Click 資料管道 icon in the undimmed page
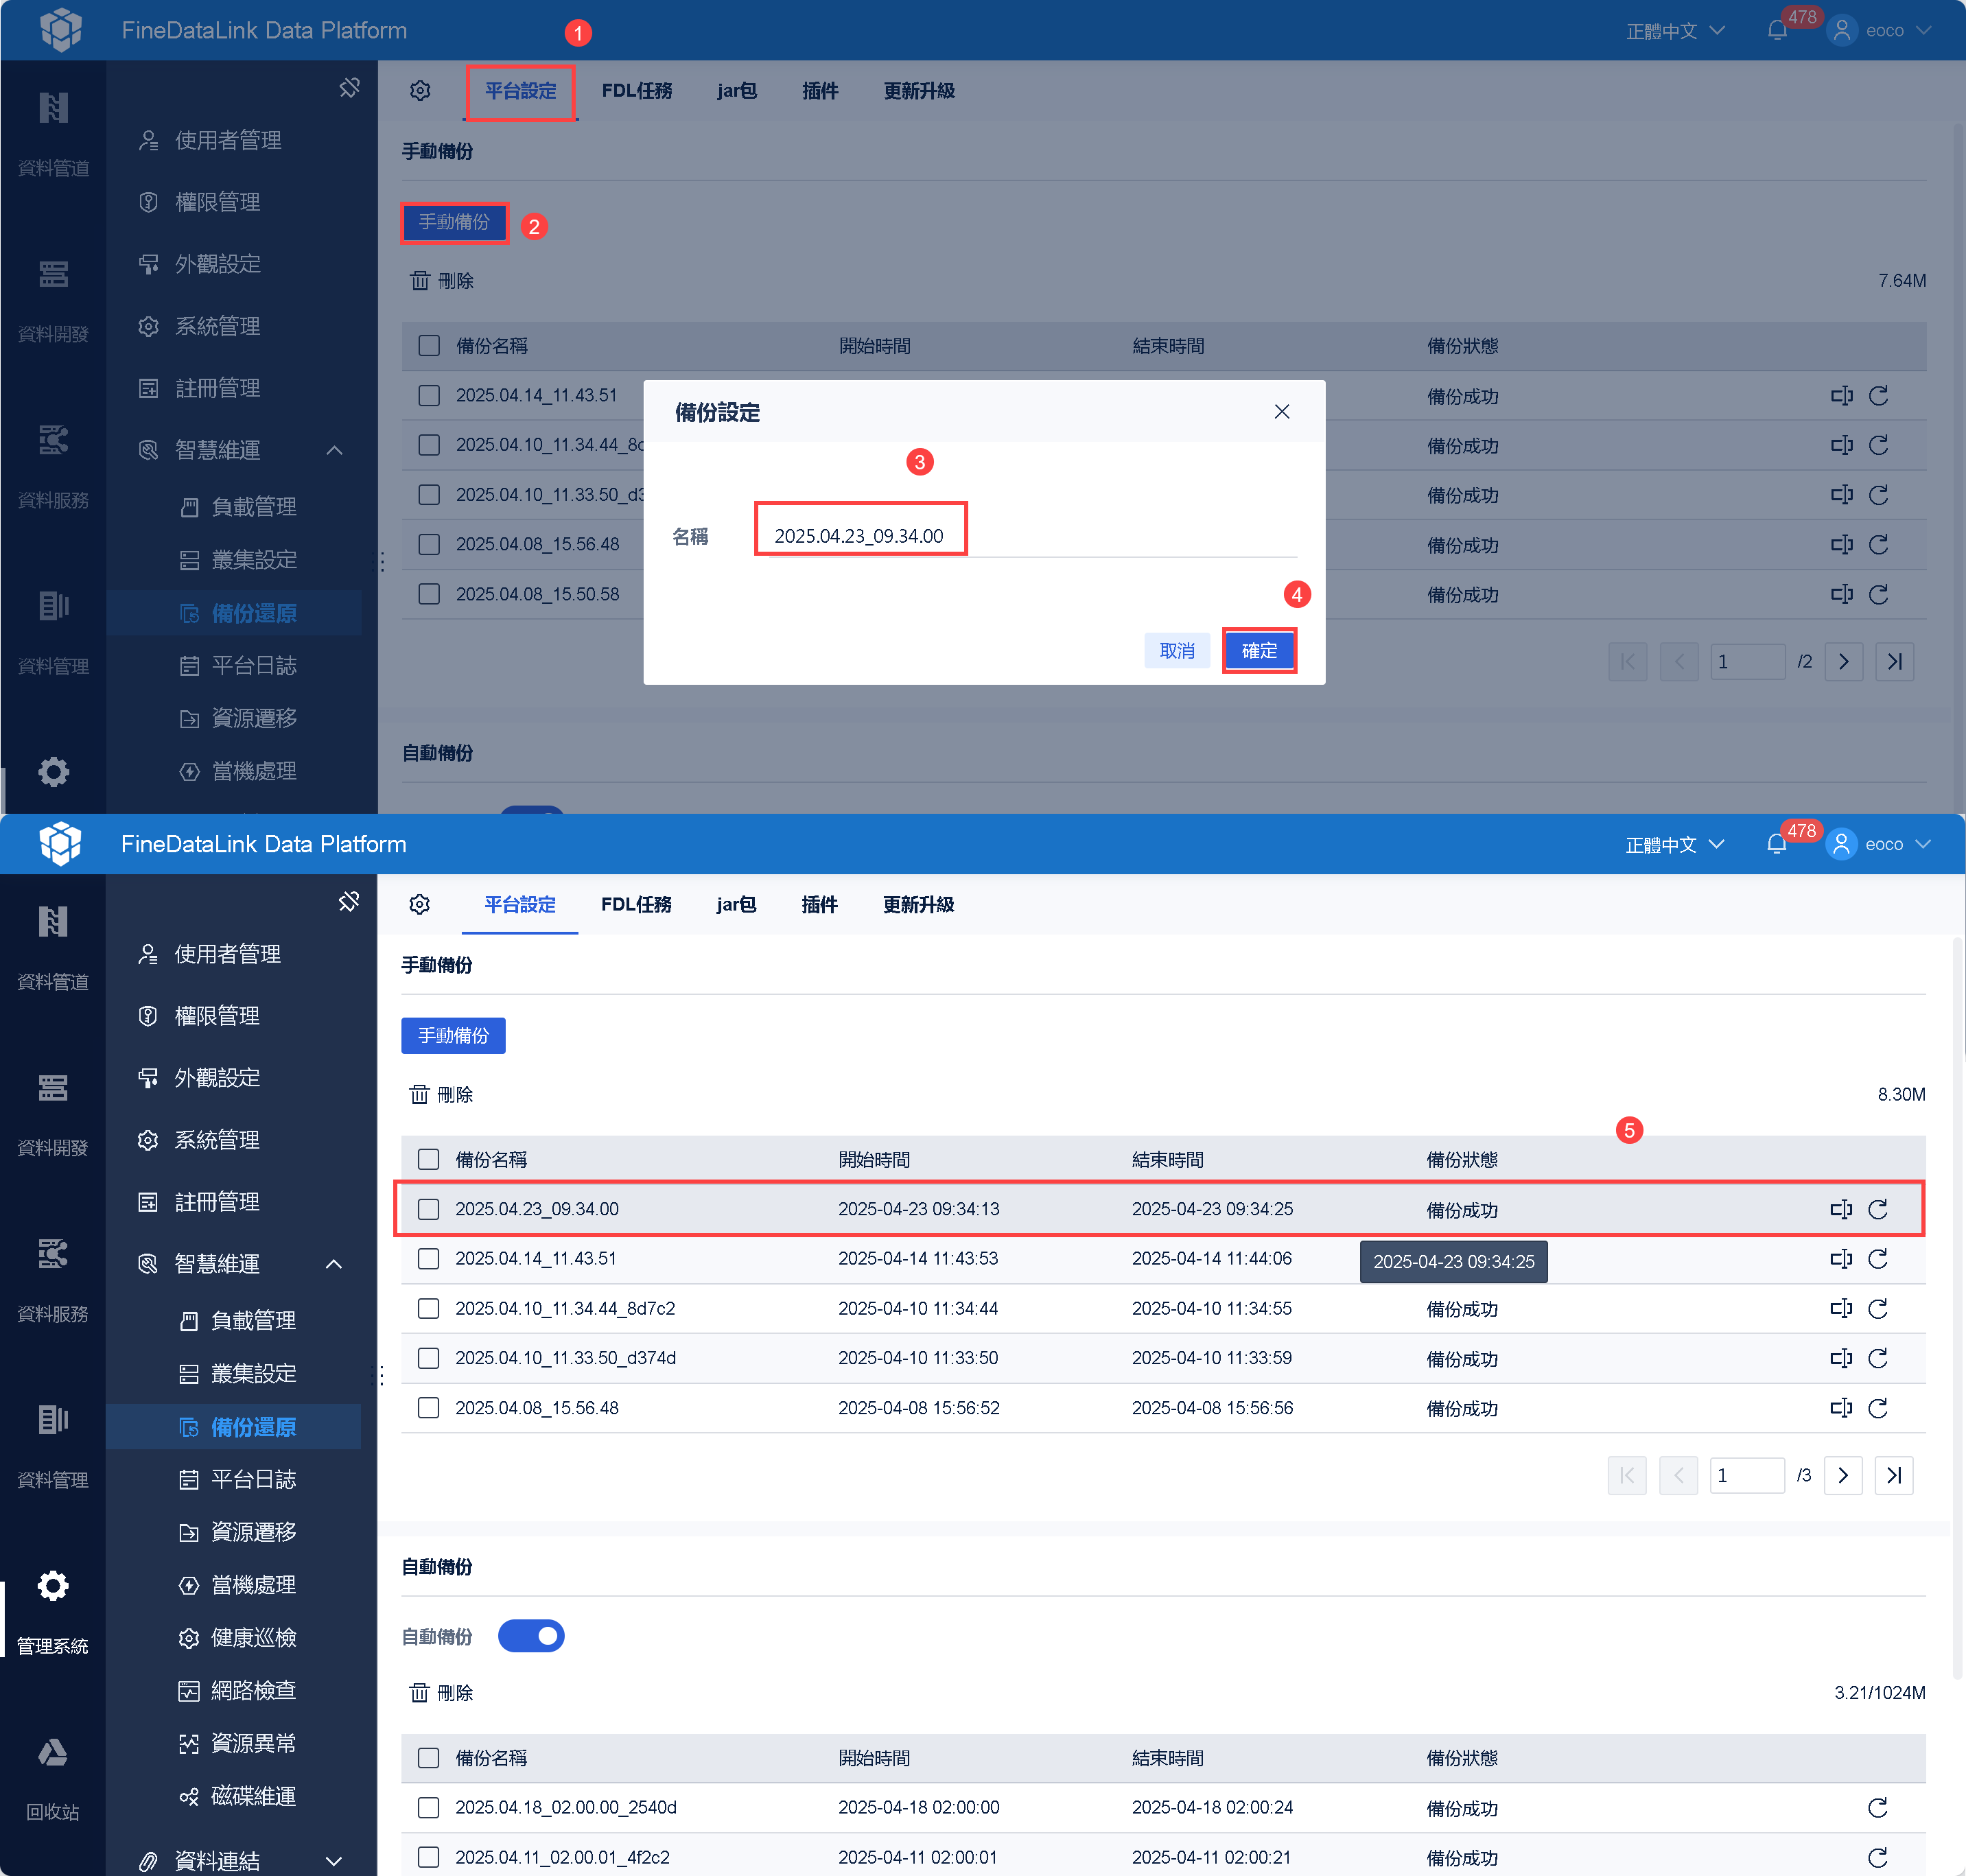Image resolution: width=1966 pixels, height=1876 pixels. point(52,921)
